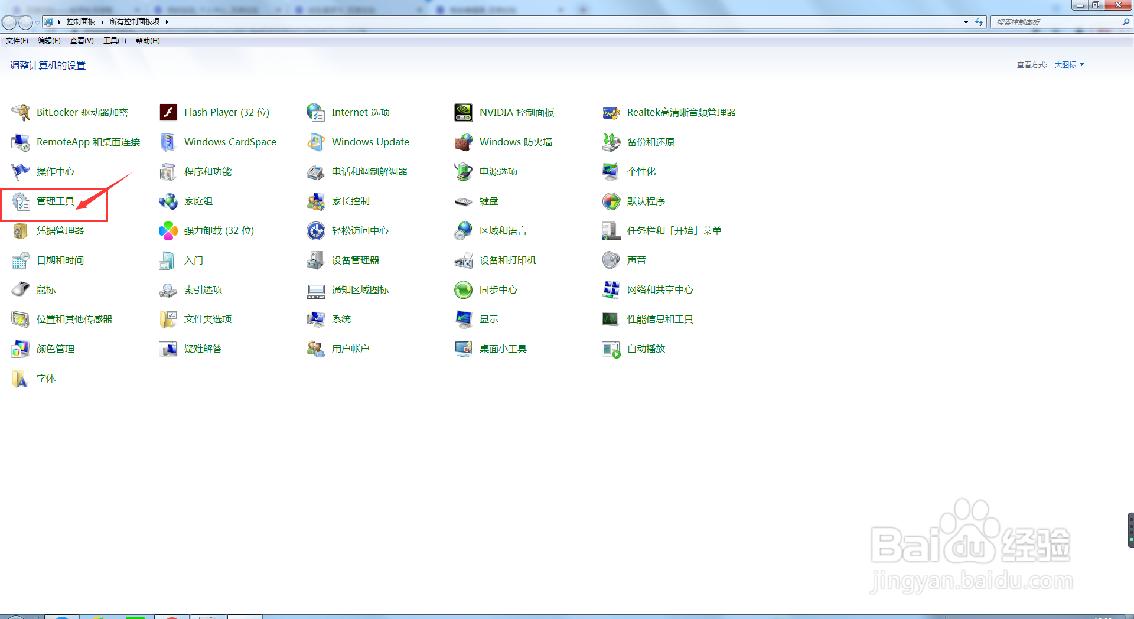Click the Forward navigation arrow button

(x=25, y=22)
